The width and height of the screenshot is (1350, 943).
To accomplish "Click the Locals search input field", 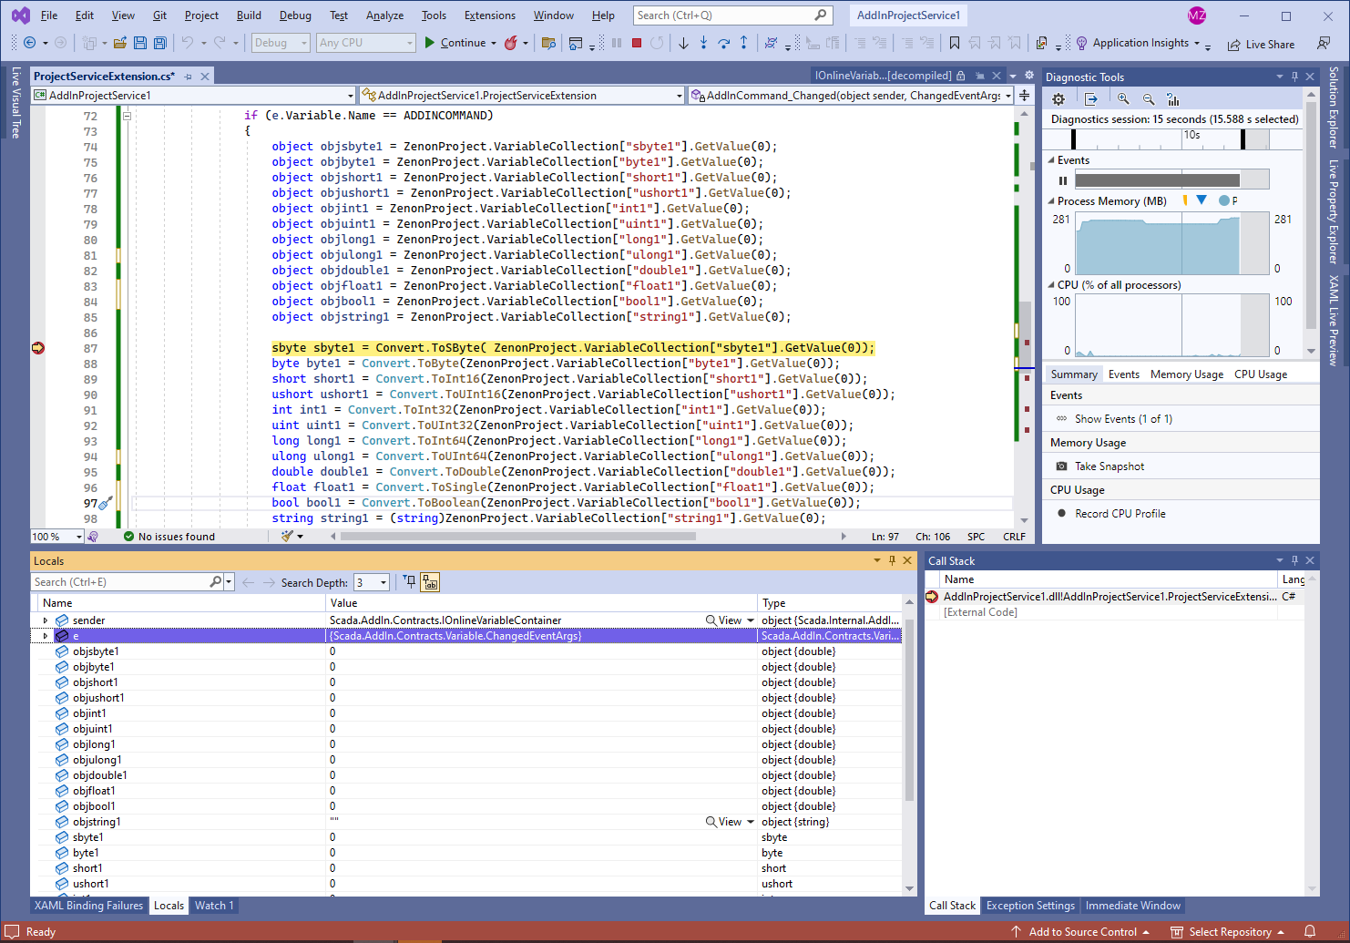I will click(x=121, y=582).
